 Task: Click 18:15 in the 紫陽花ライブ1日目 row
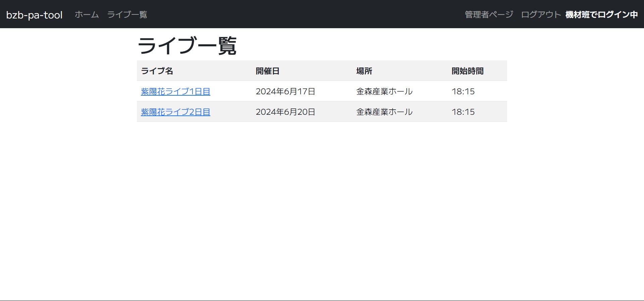(x=463, y=91)
